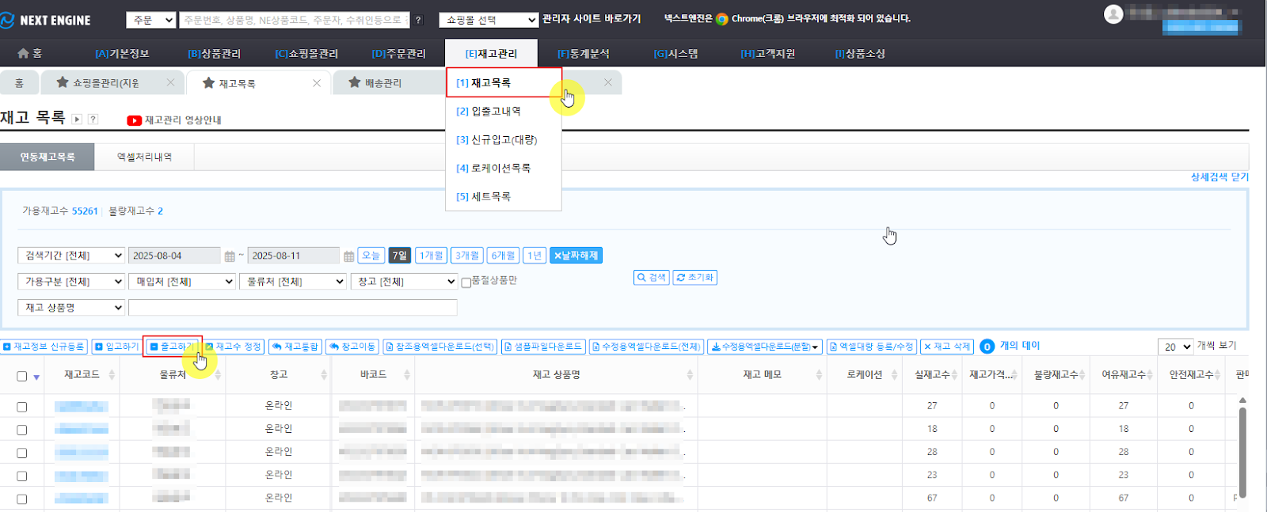Click the YouTube icon for 재고관리 영상안내
1267x512 pixels.
(x=134, y=120)
